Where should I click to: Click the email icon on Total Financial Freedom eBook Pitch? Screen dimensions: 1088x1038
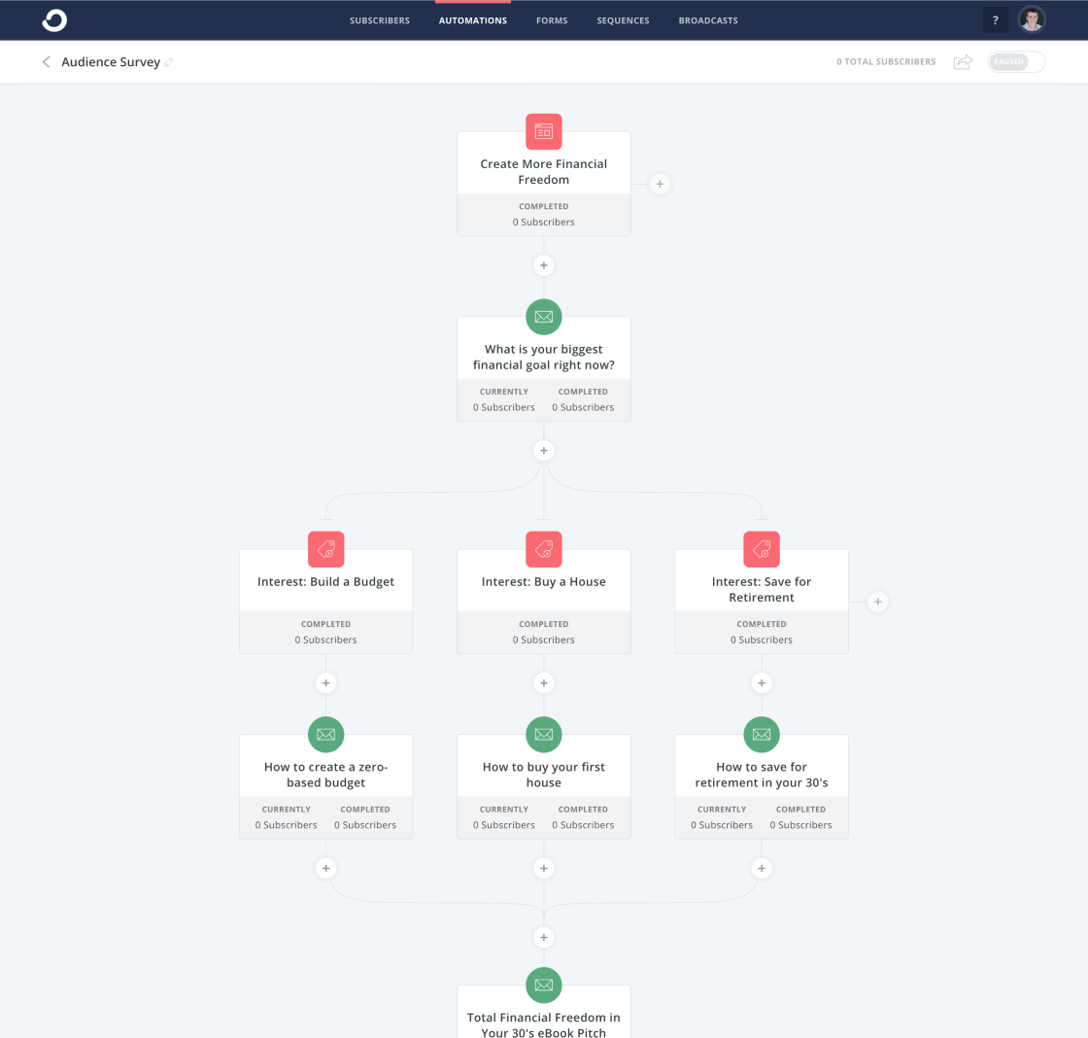coord(543,985)
